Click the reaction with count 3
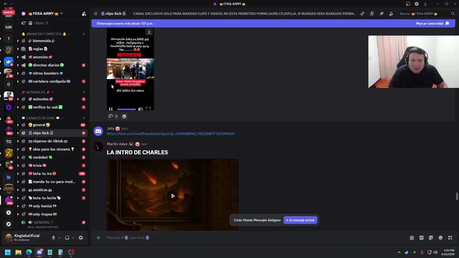This screenshot has width=459, height=258. click(113, 116)
